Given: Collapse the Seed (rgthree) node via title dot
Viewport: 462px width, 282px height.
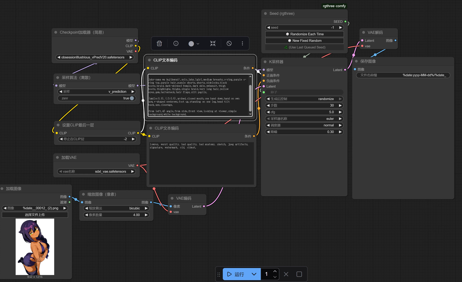Looking at the screenshot, I should pos(265,13).
